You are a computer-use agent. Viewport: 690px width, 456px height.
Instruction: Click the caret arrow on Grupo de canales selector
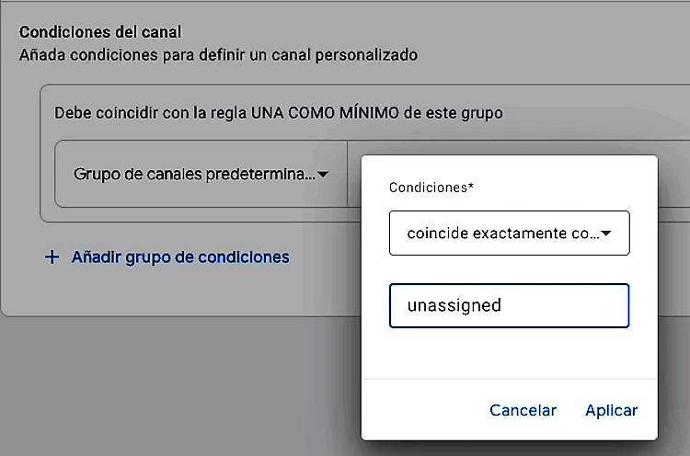point(324,174)
